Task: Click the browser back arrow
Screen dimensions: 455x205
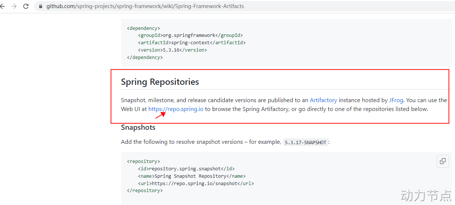Action: point(2,6)
